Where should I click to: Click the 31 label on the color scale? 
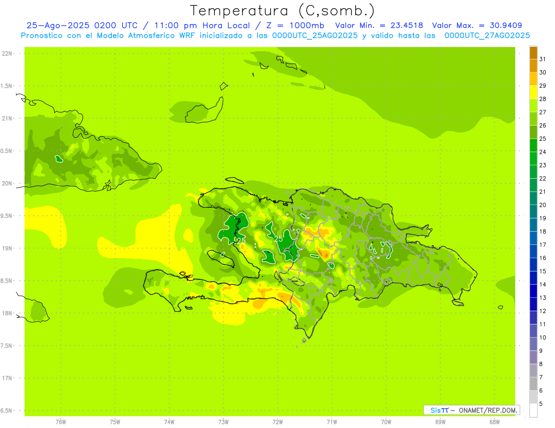coord(543,59)
